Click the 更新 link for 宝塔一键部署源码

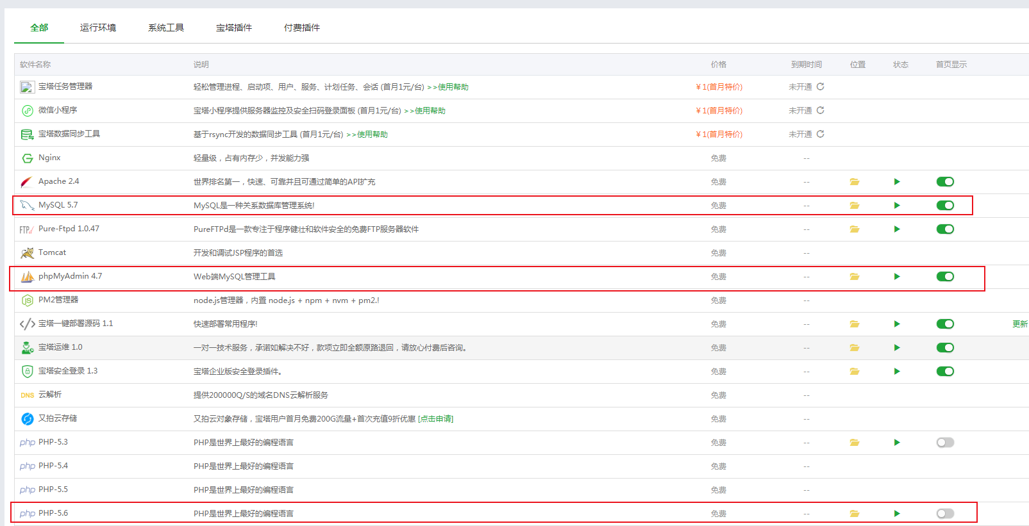click(x=1020, y=324)
